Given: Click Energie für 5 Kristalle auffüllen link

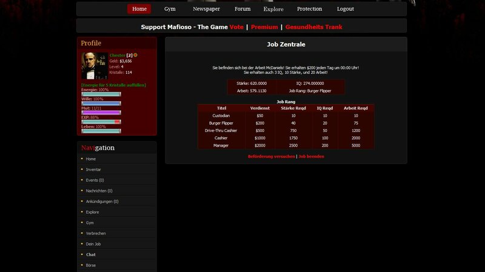Looking at the screenshot, I should 113,85.
